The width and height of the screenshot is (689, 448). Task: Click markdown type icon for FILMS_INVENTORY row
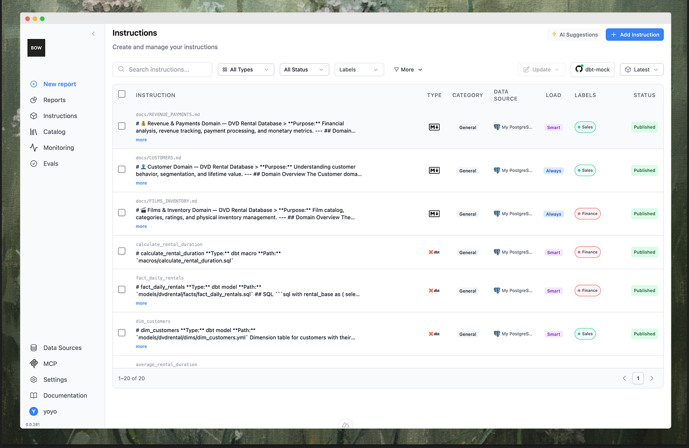point(434,214)
